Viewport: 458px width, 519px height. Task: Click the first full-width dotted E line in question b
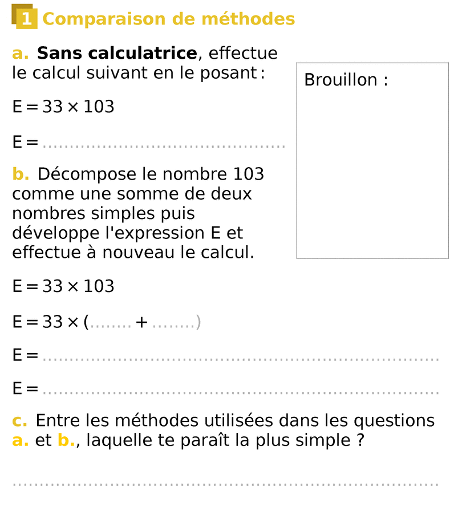[241, 359]
